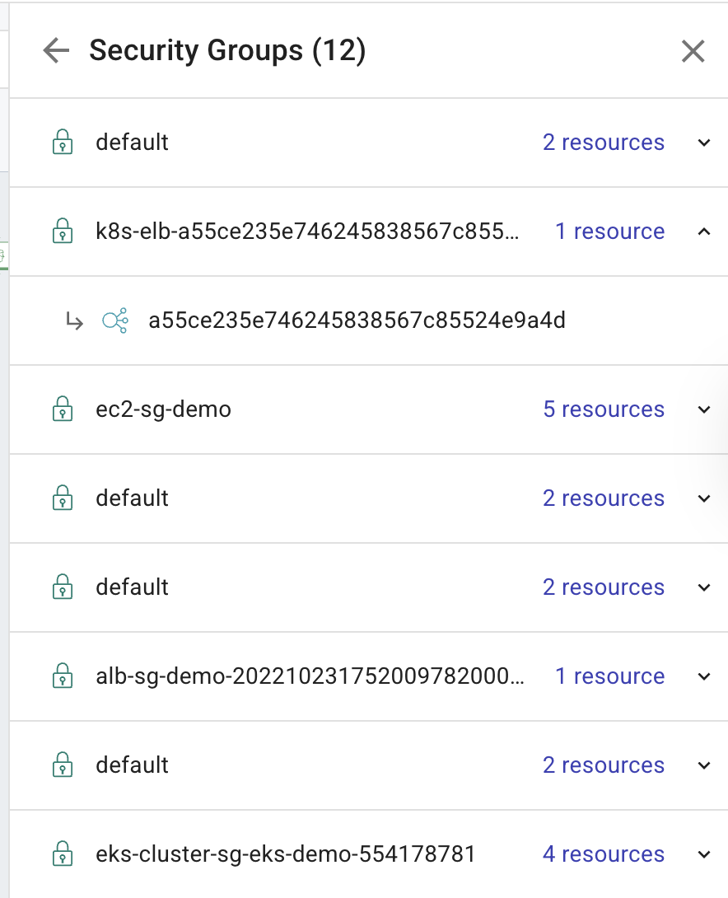Expand the last default security group

[704, 765]
